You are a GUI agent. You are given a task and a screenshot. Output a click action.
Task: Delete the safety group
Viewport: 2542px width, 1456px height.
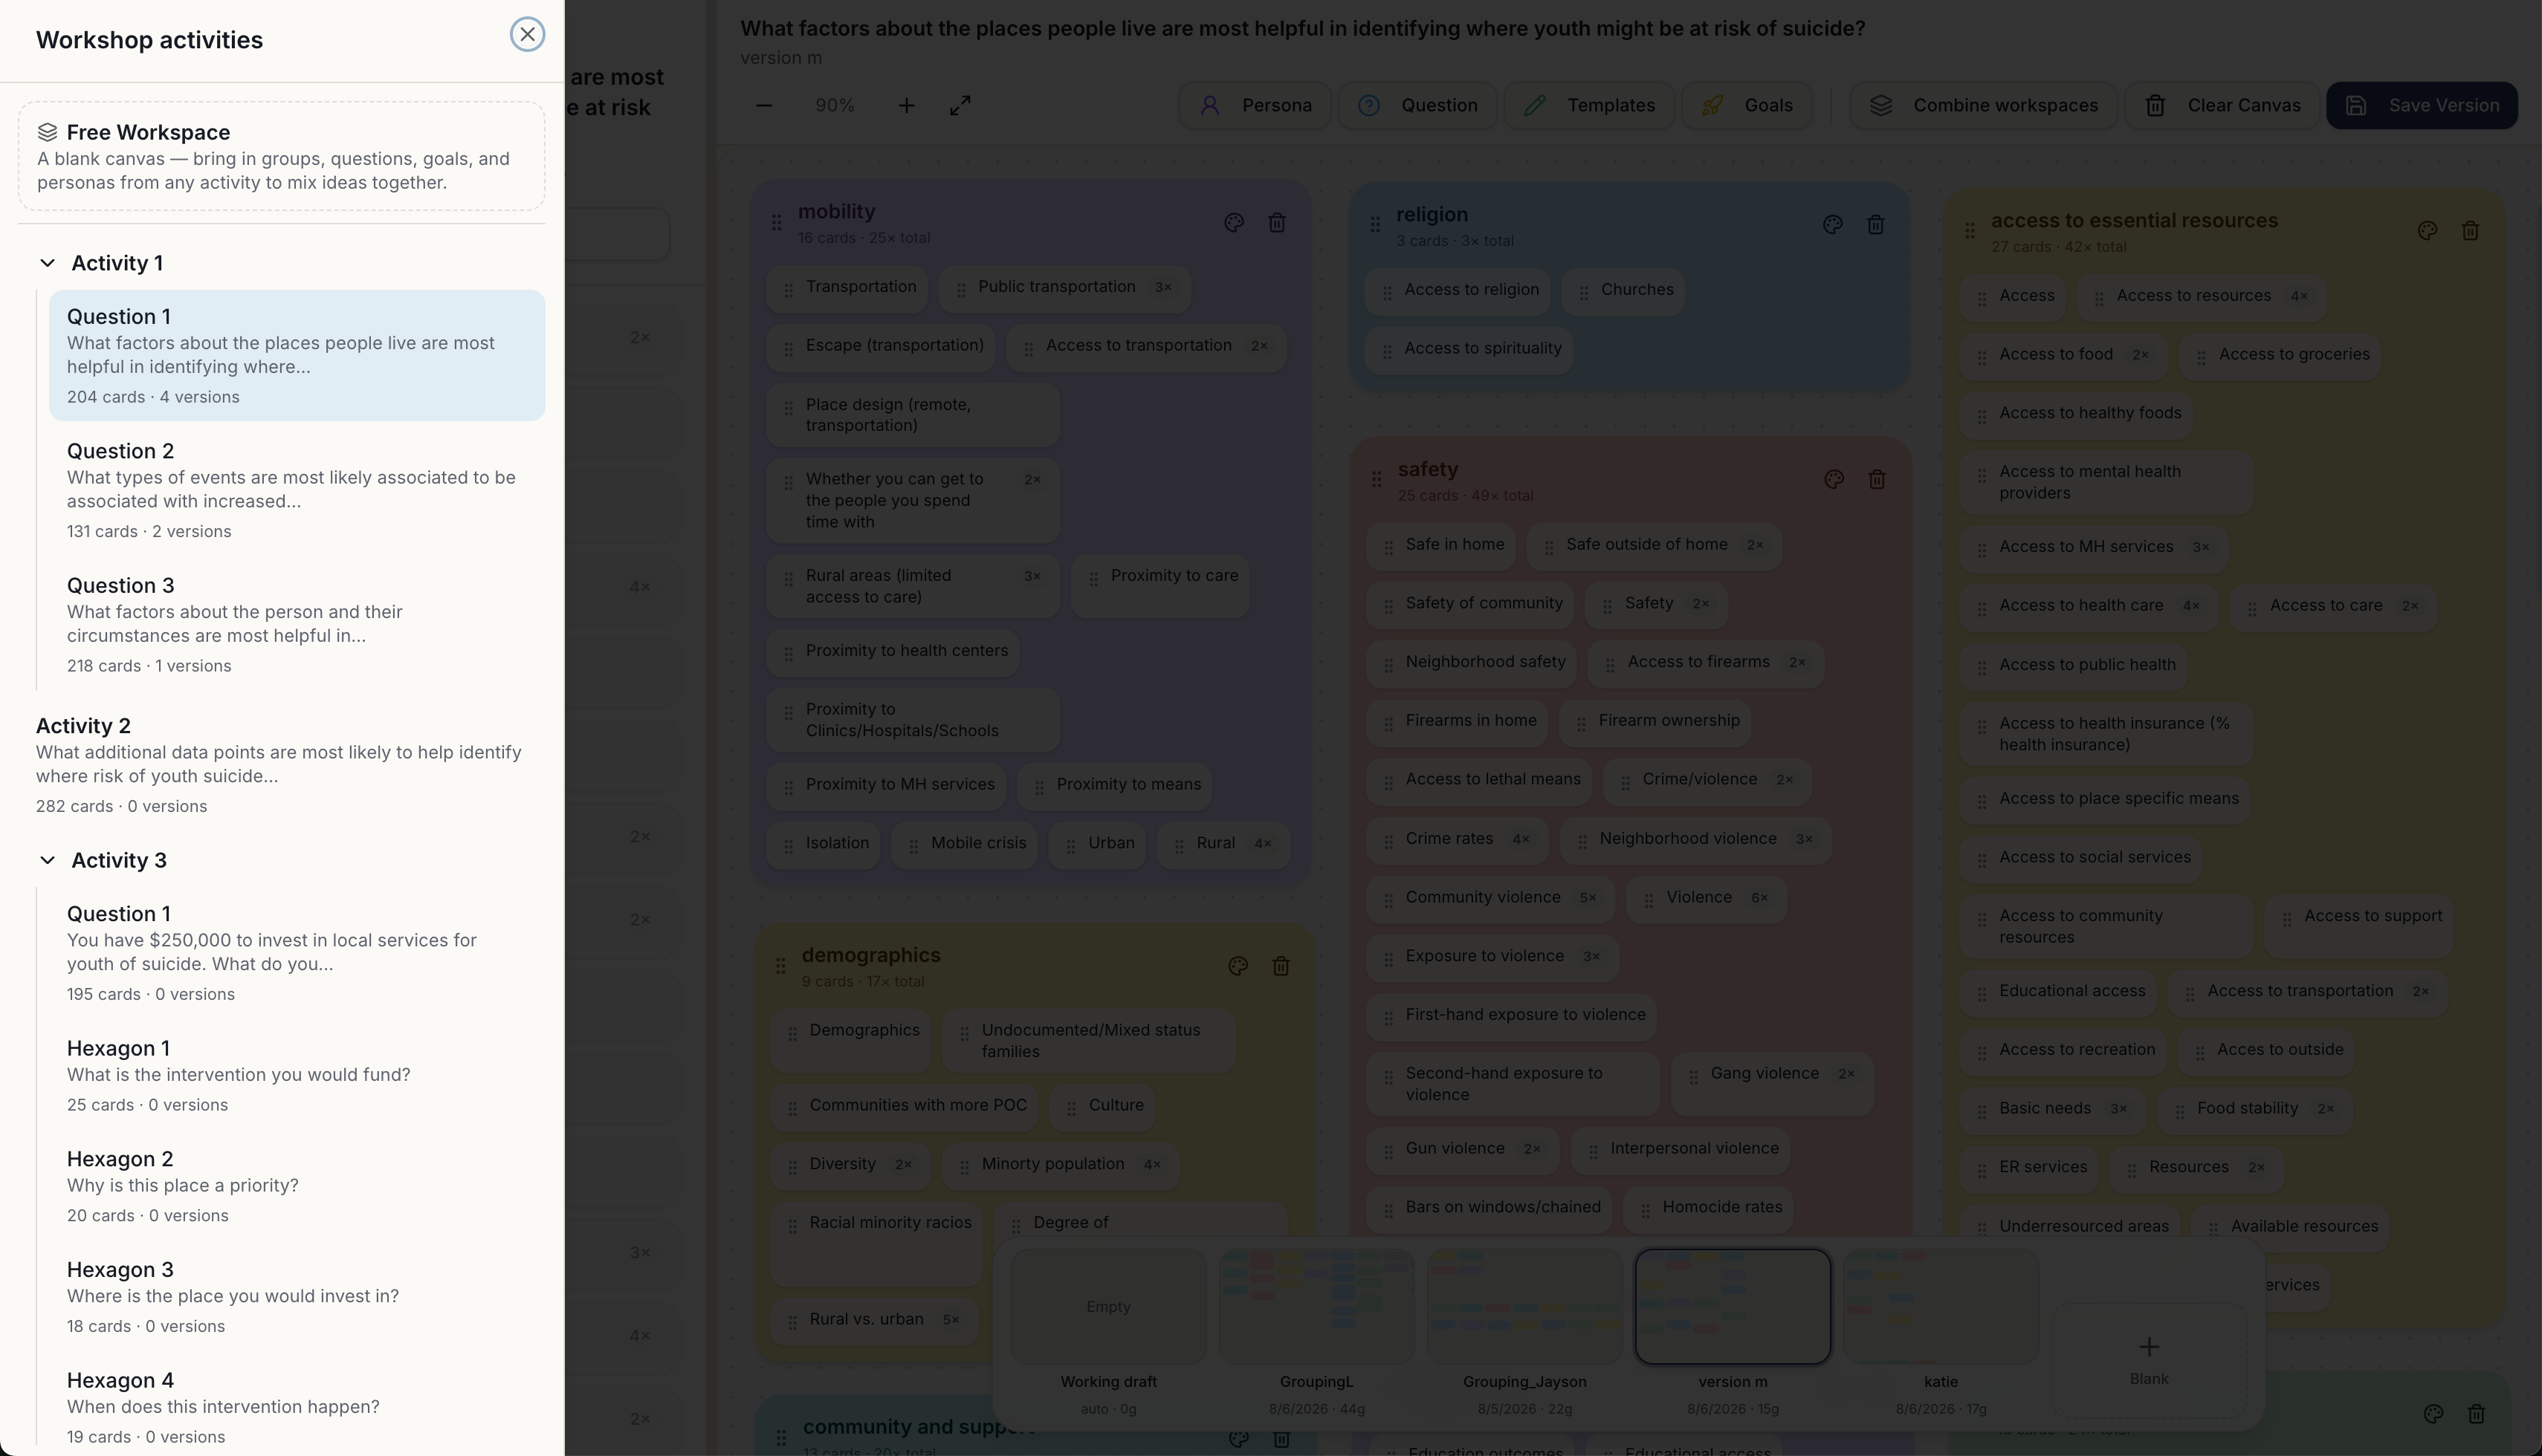click(1877, 480)
